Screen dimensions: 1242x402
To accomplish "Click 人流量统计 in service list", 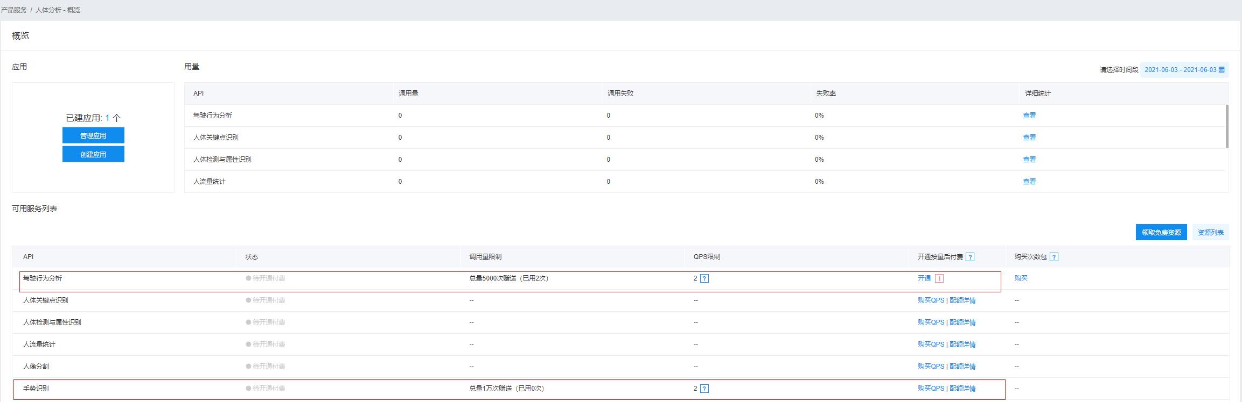I will tap(39, 344).
